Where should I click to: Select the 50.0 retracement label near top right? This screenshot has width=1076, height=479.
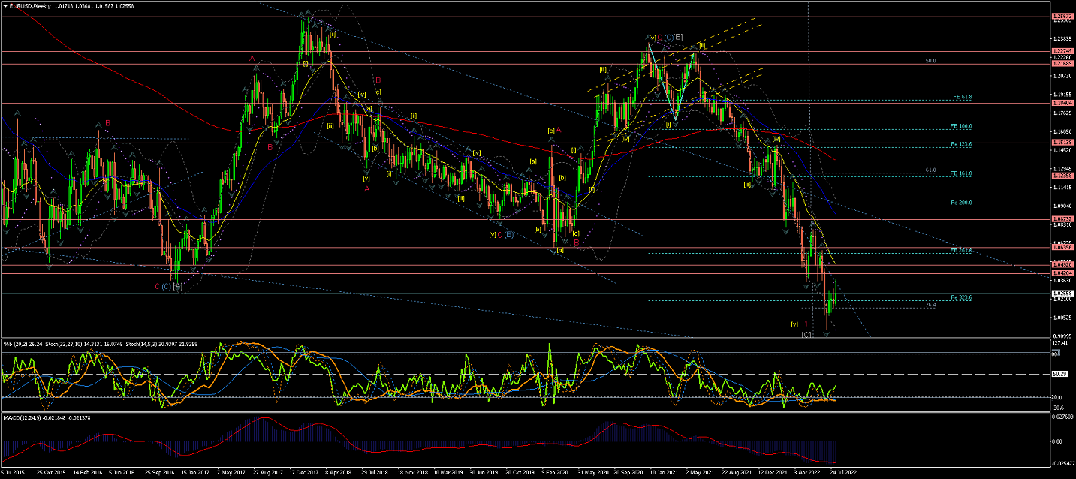(930, 61)
